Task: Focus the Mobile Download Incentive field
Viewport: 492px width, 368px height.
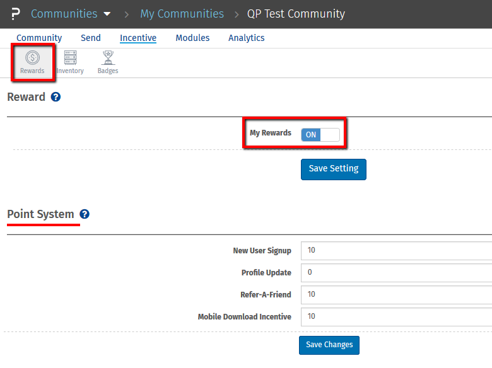Action: point(396,317)
